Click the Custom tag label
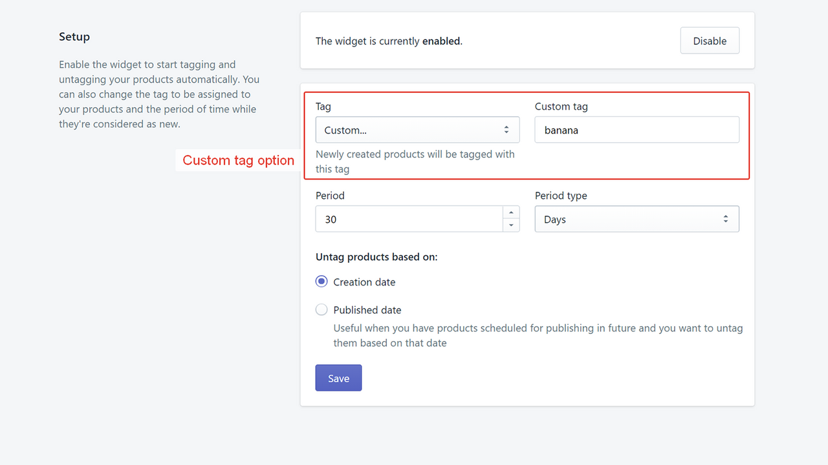 click(561, 106)
